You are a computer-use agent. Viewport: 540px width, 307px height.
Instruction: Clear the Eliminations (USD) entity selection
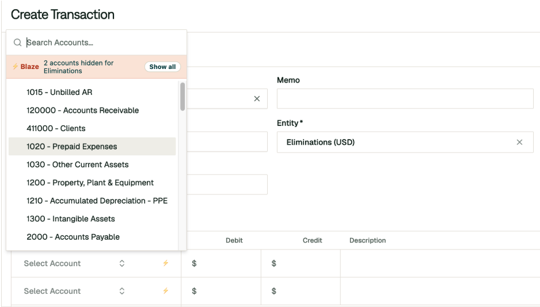519,142
